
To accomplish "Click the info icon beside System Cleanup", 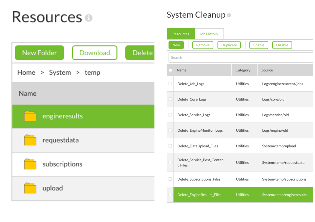I will click(229, 15).
